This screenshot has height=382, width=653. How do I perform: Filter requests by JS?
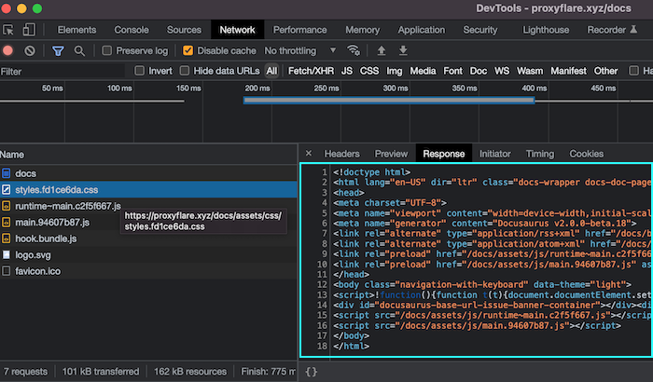click(x=346, y=71)
